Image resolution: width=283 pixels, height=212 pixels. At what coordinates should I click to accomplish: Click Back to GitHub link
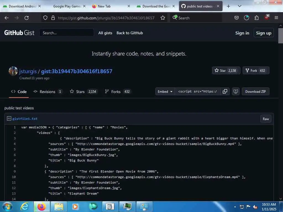pos(130,33)
